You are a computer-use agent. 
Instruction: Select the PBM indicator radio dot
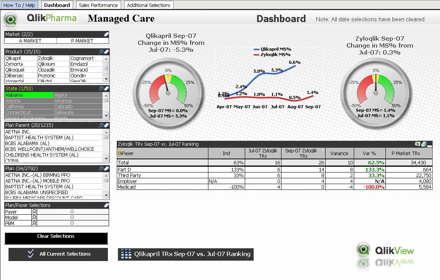[x=72, y=223]
